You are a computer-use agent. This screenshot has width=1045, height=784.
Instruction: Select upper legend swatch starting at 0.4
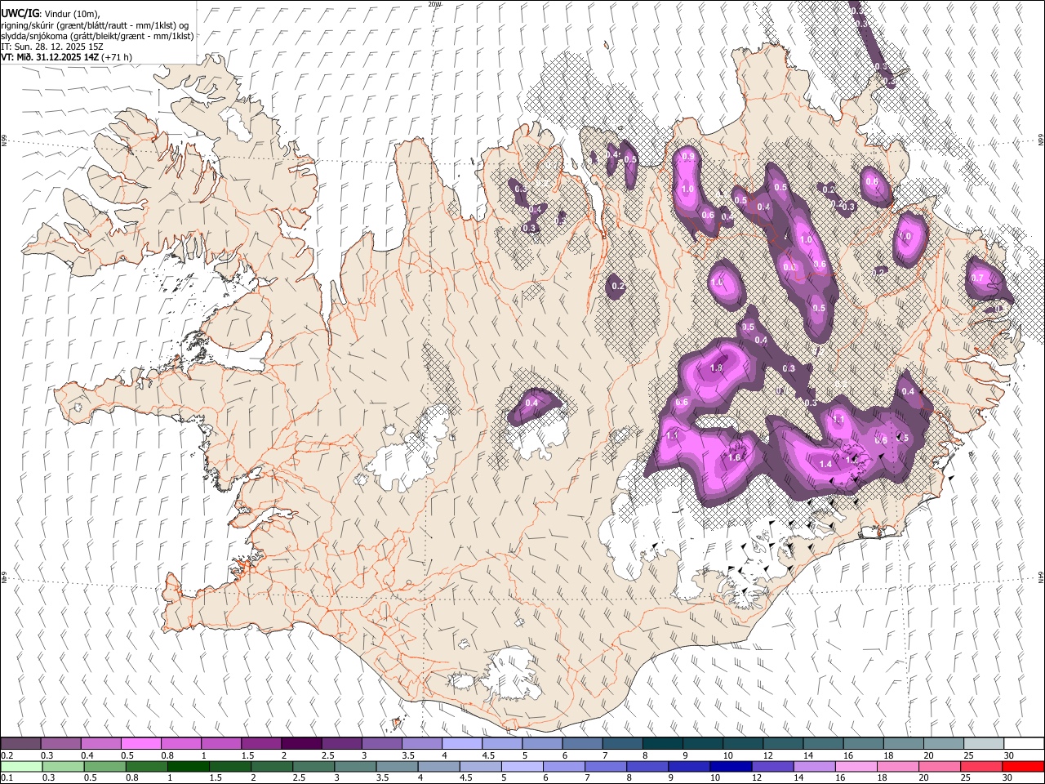[x=101, y=744]
